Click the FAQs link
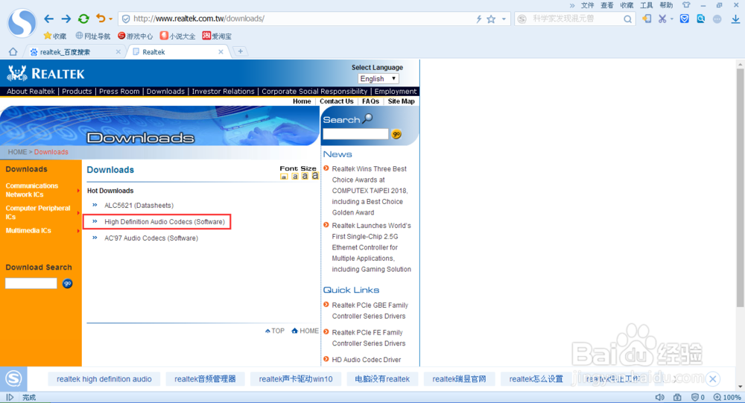745x403 pixels. [x=370, y=101]
